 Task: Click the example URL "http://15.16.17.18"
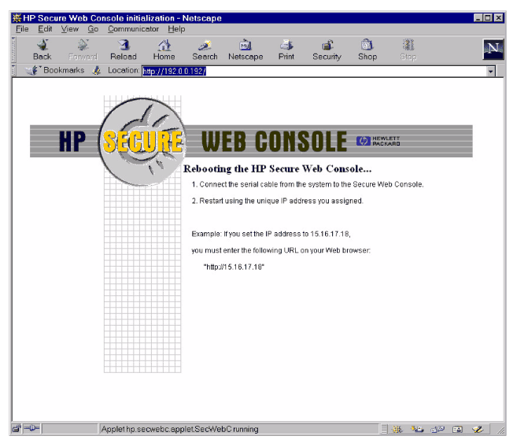coord(234,267)
